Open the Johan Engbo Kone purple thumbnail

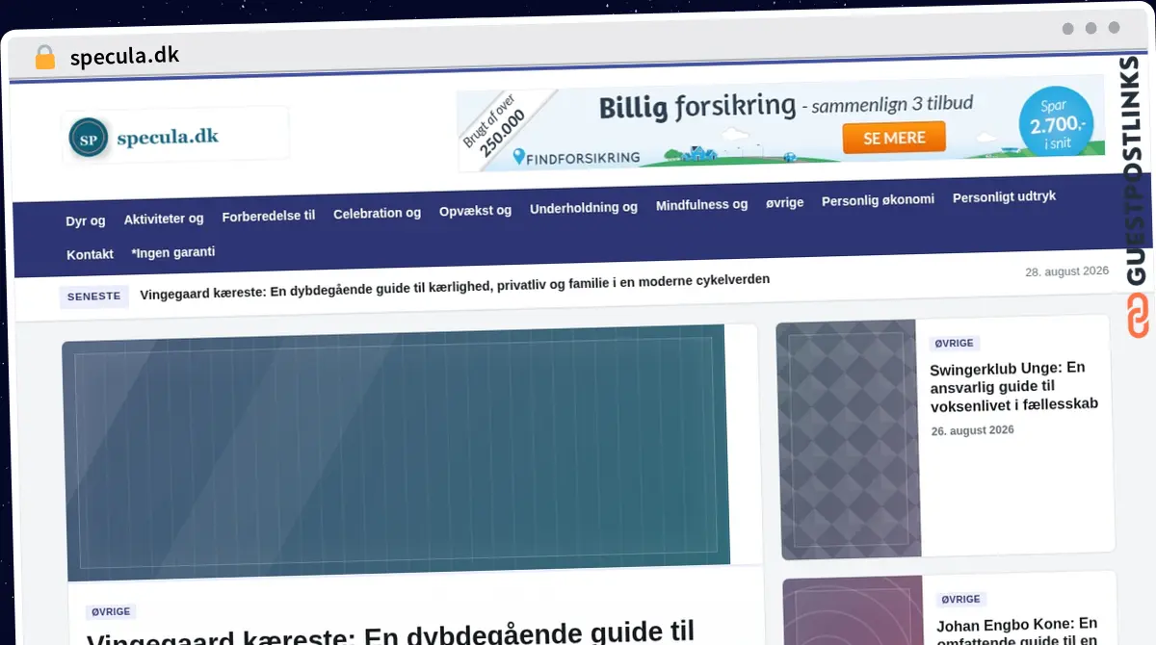point(854,610)
